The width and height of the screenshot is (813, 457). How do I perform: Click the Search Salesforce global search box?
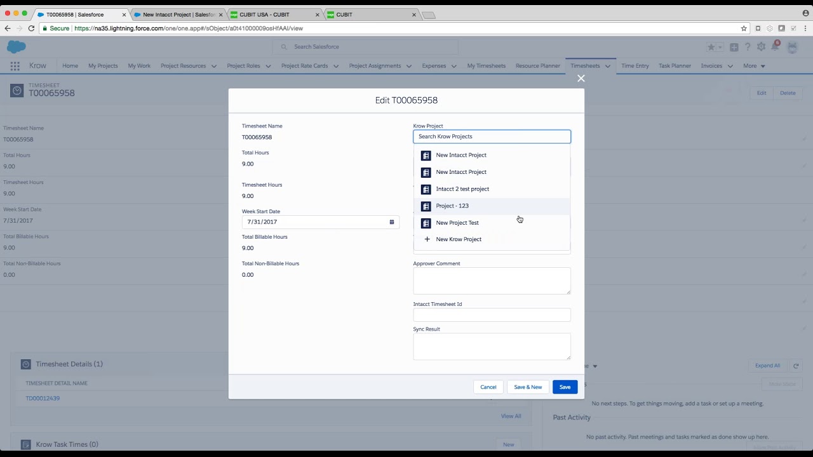[366, 47]
